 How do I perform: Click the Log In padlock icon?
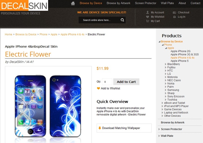click(x=175, y=17)
